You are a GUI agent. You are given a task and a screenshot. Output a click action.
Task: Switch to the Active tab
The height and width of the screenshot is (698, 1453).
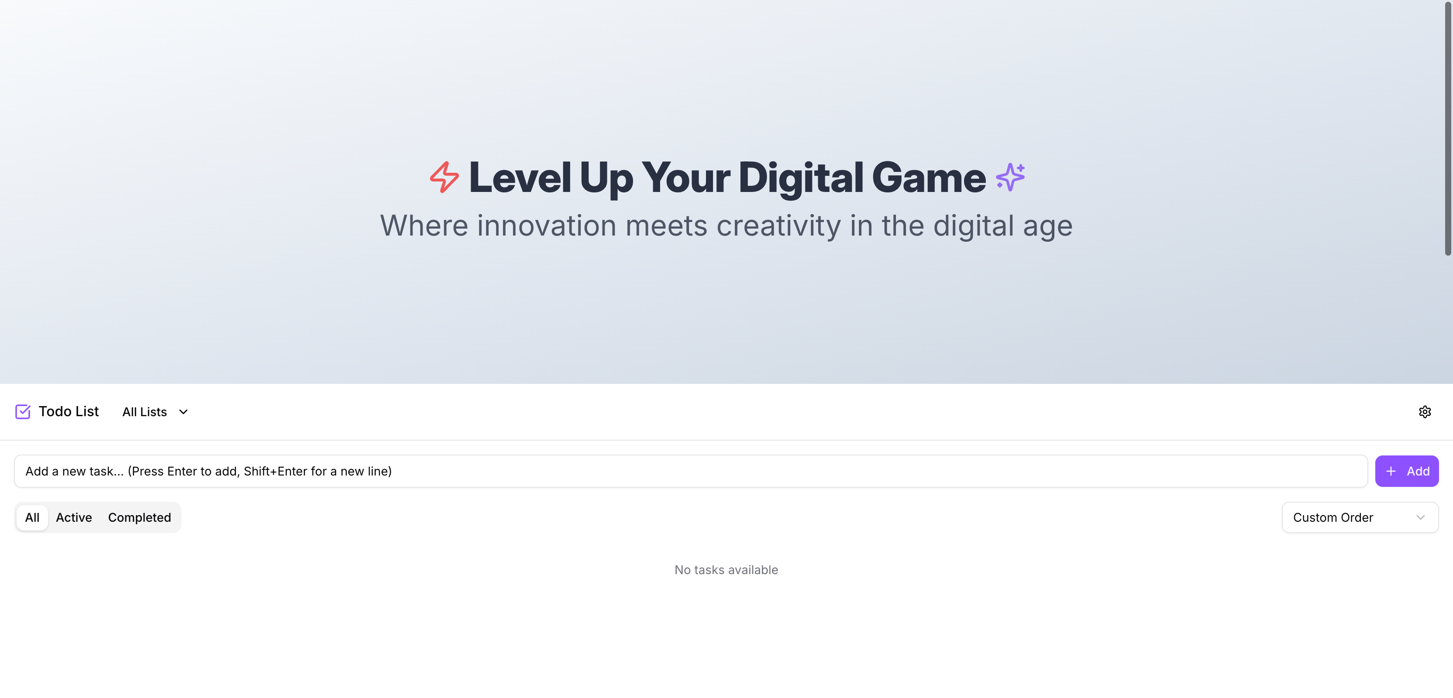click(74, 517)
